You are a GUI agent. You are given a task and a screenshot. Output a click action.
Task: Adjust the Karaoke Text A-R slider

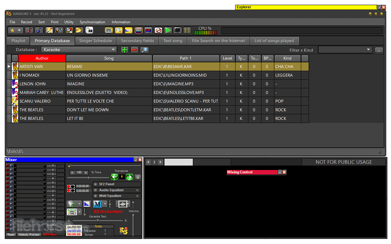click(x=97, y=221)
